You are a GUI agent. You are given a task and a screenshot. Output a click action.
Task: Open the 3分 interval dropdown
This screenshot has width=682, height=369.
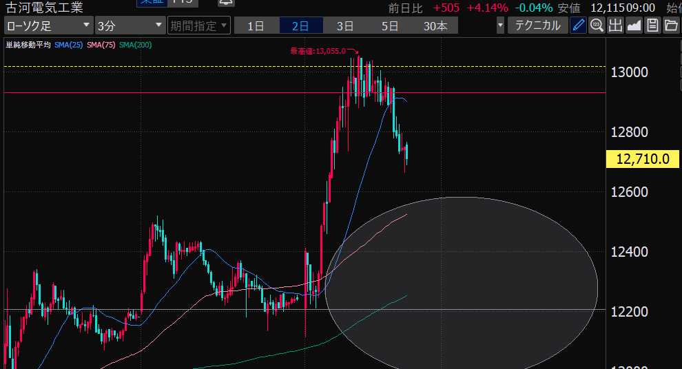click(130, 26)
